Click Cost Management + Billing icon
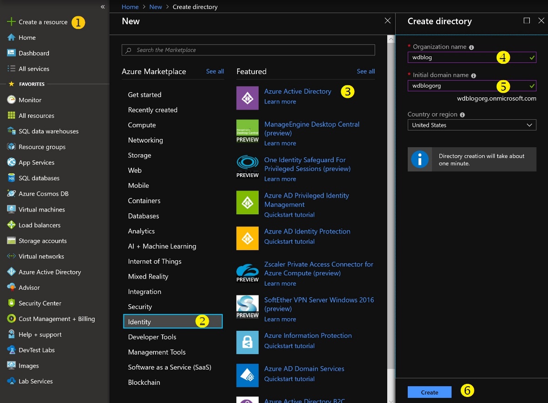The image size is (548, 403). [x=11, y=318]
